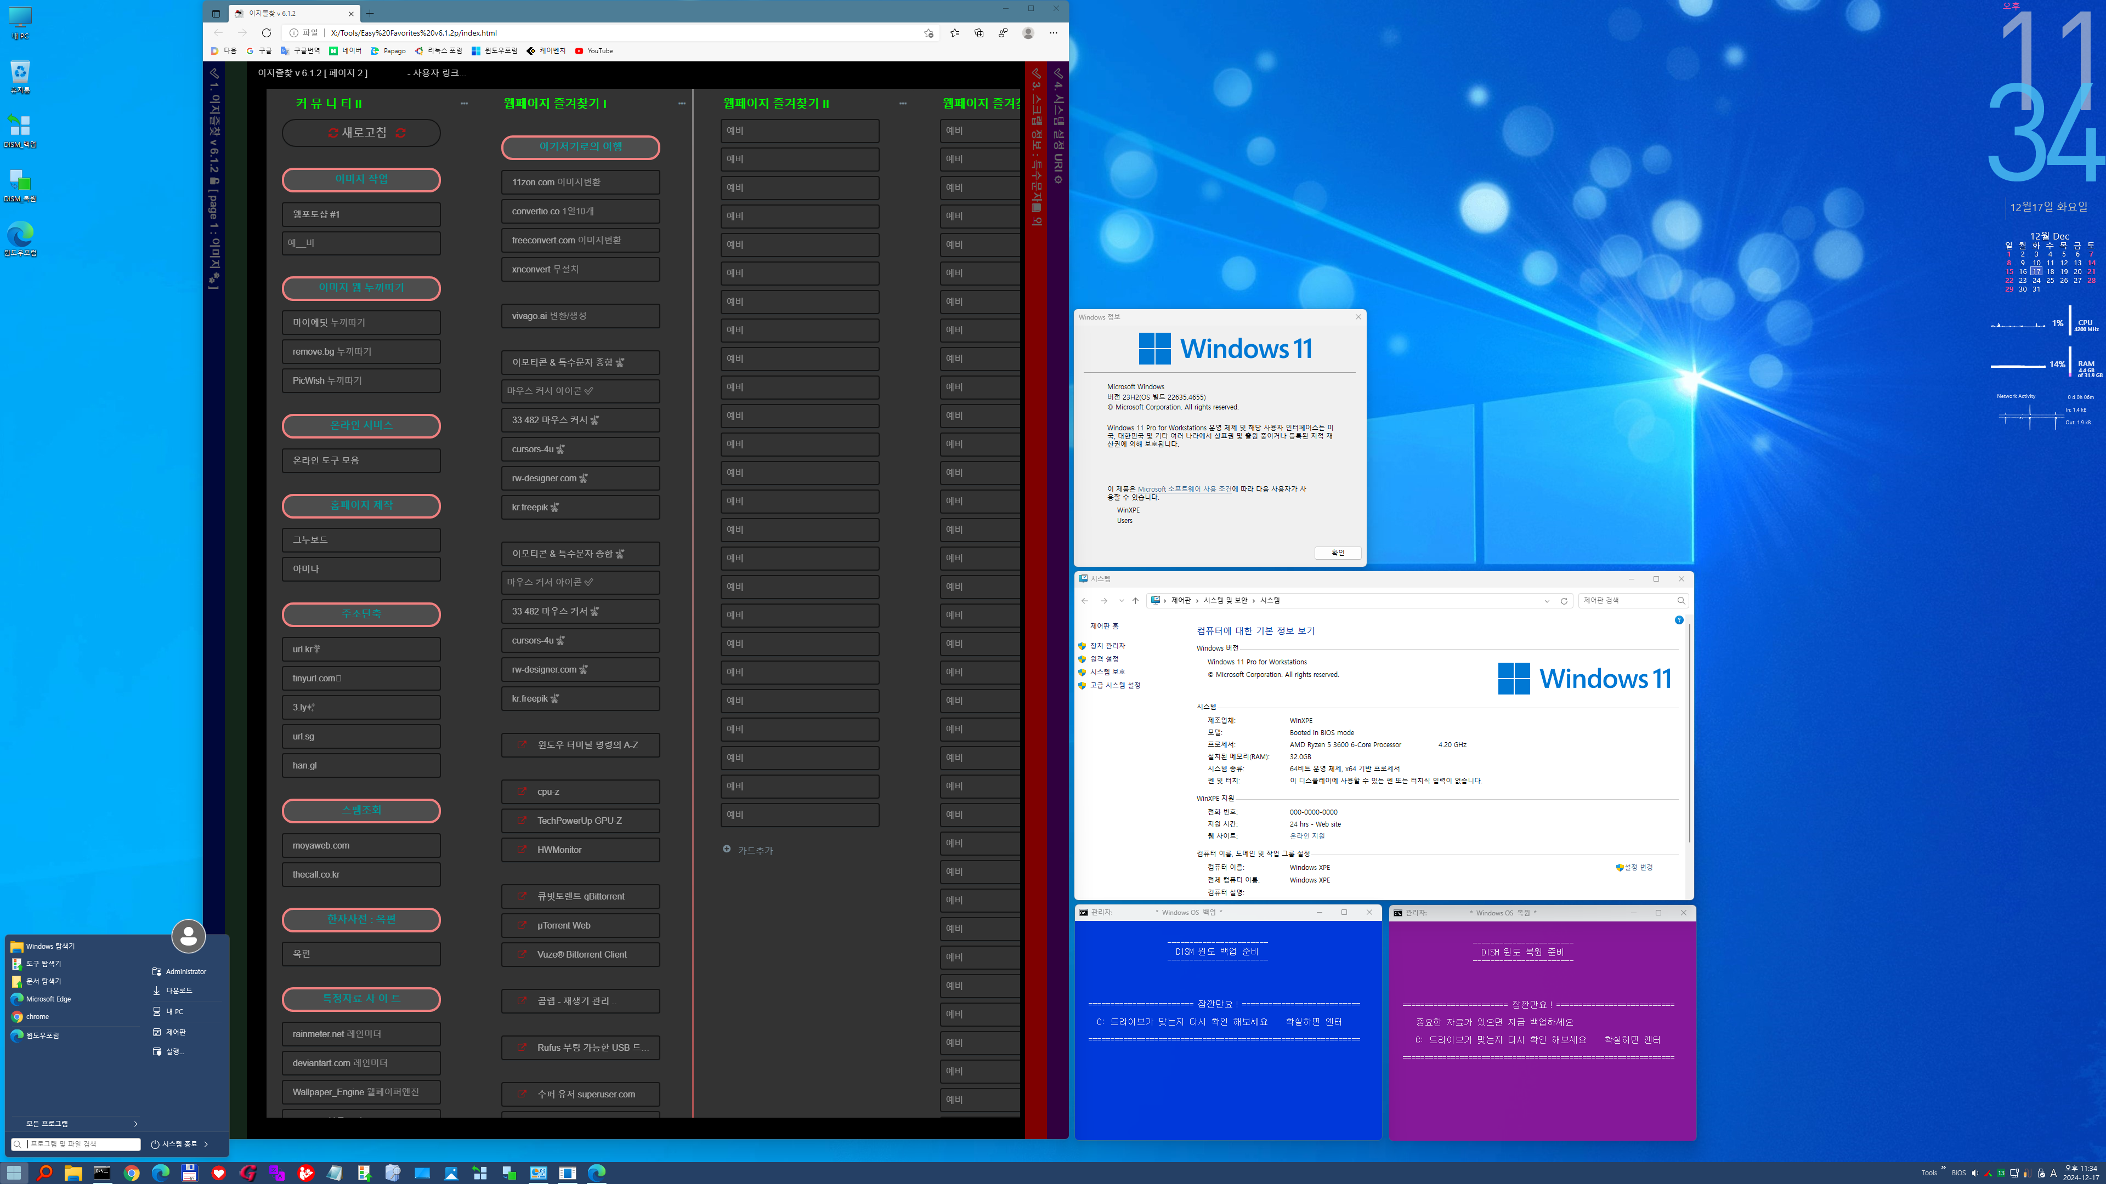This screenshot has width=2106, height=1184.
Task: Open 온라인 지원 link in 시스템
Action: (1306, 836)
